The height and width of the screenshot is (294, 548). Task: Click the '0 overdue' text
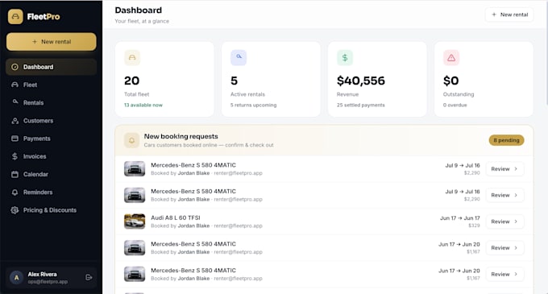pyautogui.click(x=455, y=105)
